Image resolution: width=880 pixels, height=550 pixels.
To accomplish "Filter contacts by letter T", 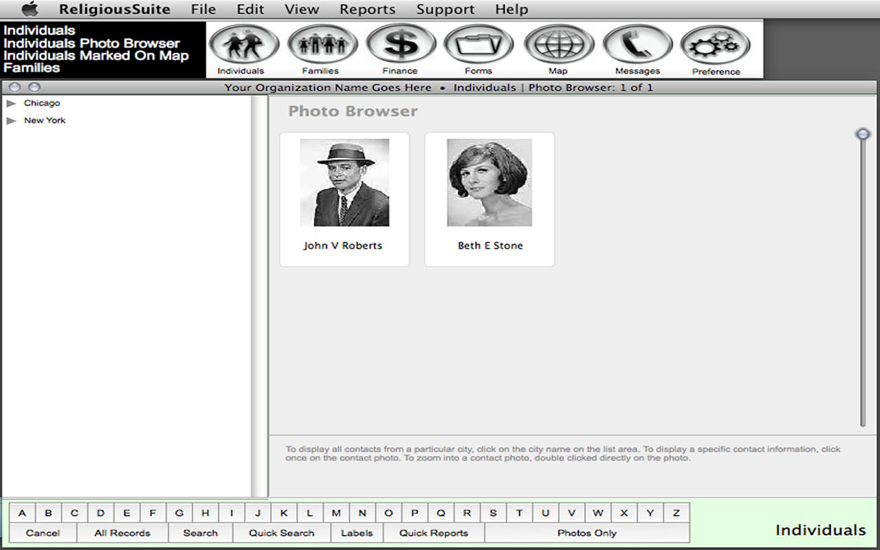I will pyautogui.click(x=519, y=513).
